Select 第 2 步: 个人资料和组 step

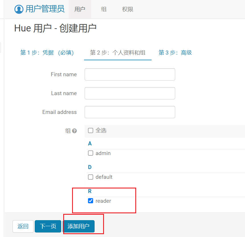pyautogui.click(x=118, y=53)
